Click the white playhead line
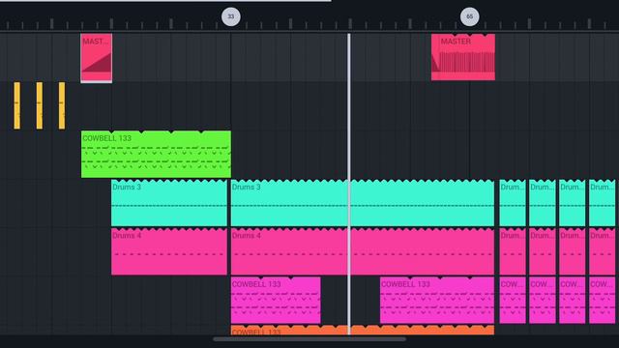The image size is (619, 348). (349, 185)
